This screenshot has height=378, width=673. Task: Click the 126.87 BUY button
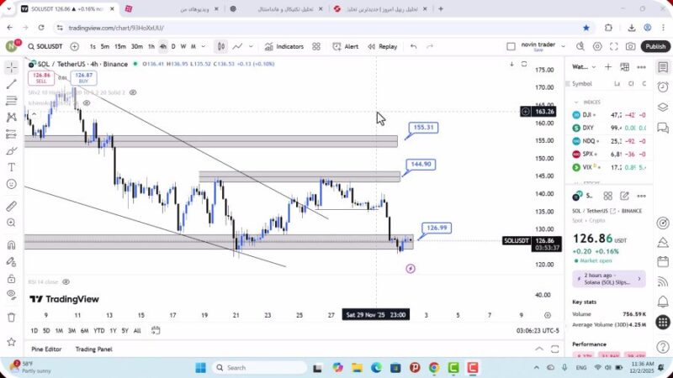tap(83, 76)
